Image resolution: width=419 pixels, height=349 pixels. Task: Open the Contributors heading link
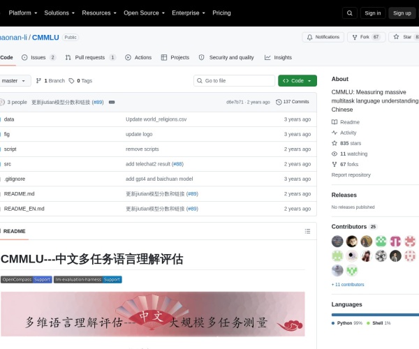354,227
